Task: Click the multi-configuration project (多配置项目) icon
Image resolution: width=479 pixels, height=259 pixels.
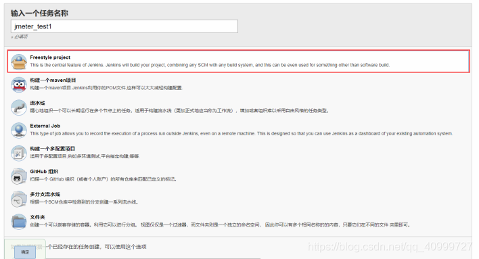Action: pyautogui.click(x=19, y=153)
